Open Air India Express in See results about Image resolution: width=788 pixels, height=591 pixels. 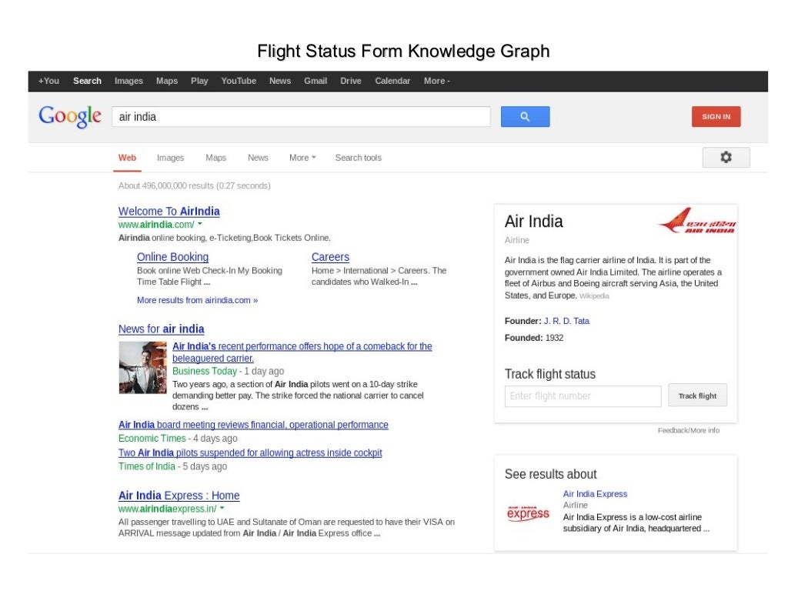pos(595,494)
